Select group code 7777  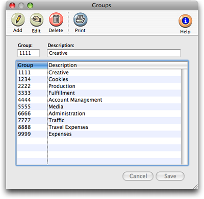[x=24, y=120]
